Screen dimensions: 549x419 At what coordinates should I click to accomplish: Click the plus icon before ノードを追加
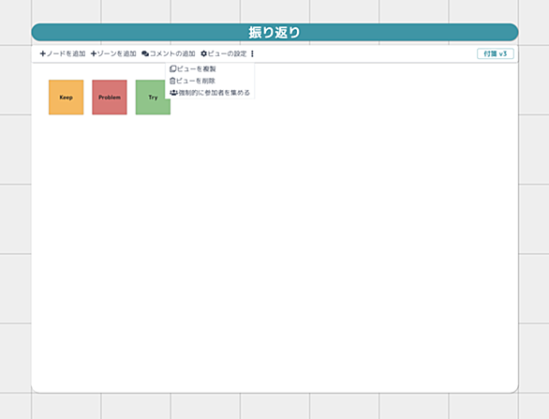[43, 53]
